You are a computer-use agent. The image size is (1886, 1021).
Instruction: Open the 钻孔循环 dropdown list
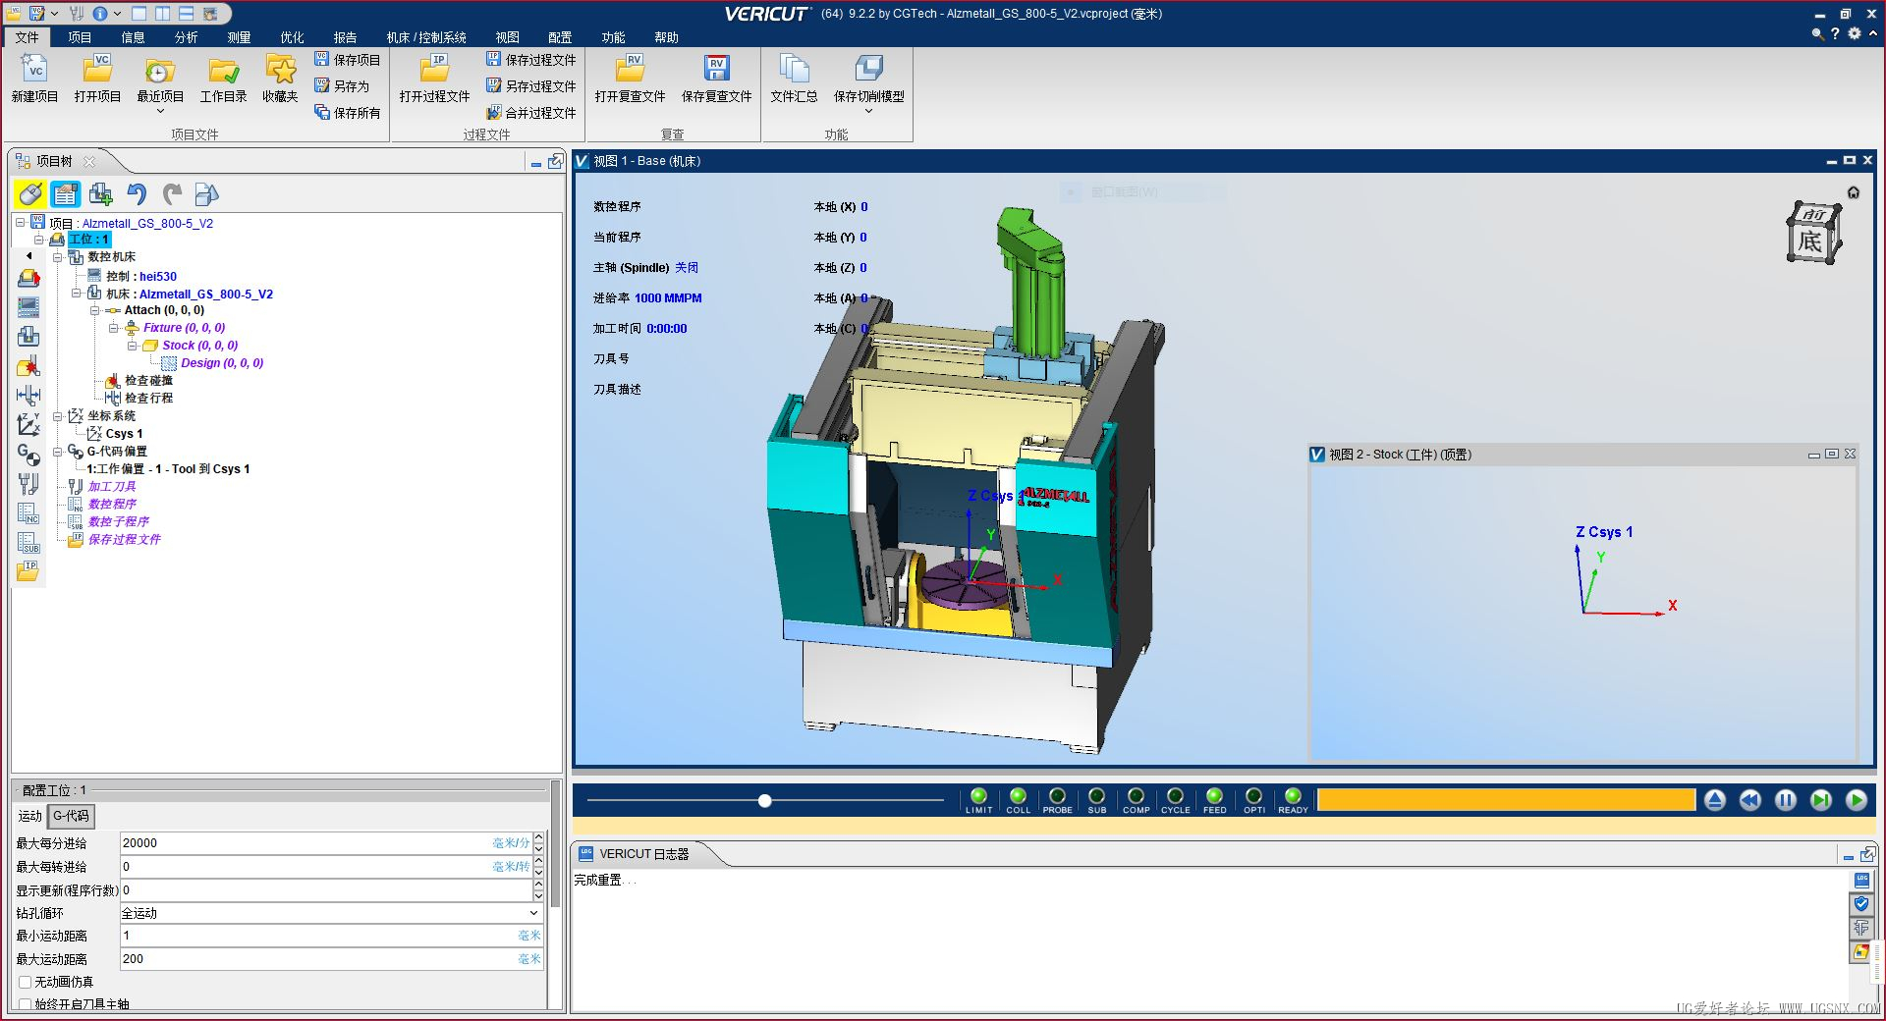(x=533, y=913)
